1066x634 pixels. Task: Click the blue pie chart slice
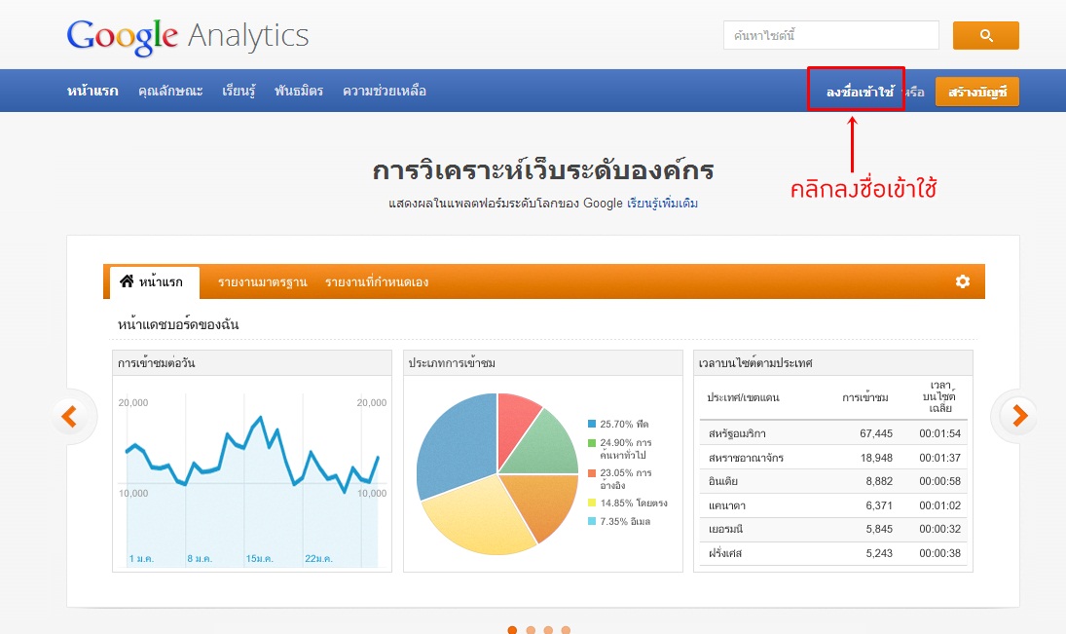click(x=459, y=443)
